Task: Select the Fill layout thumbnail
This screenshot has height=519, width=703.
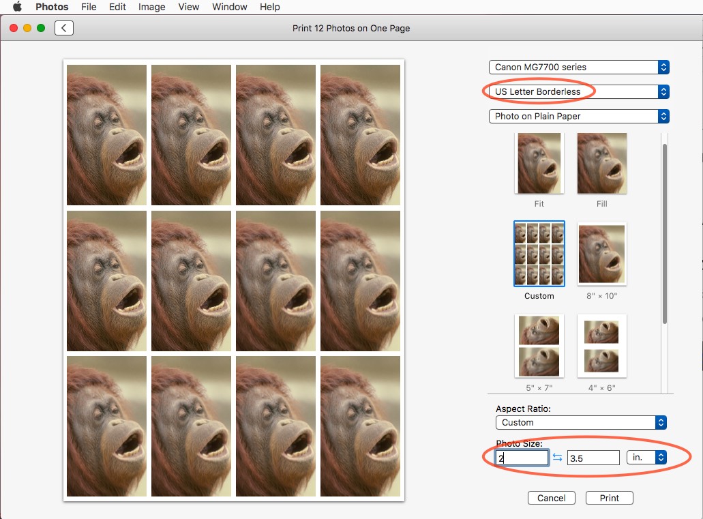Action: click(x=601, y=164)
